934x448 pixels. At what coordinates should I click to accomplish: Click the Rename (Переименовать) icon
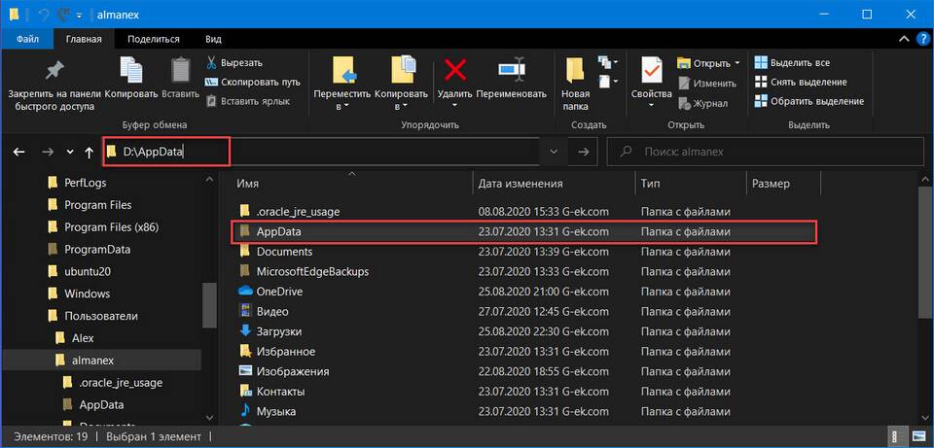pos(512,70)
